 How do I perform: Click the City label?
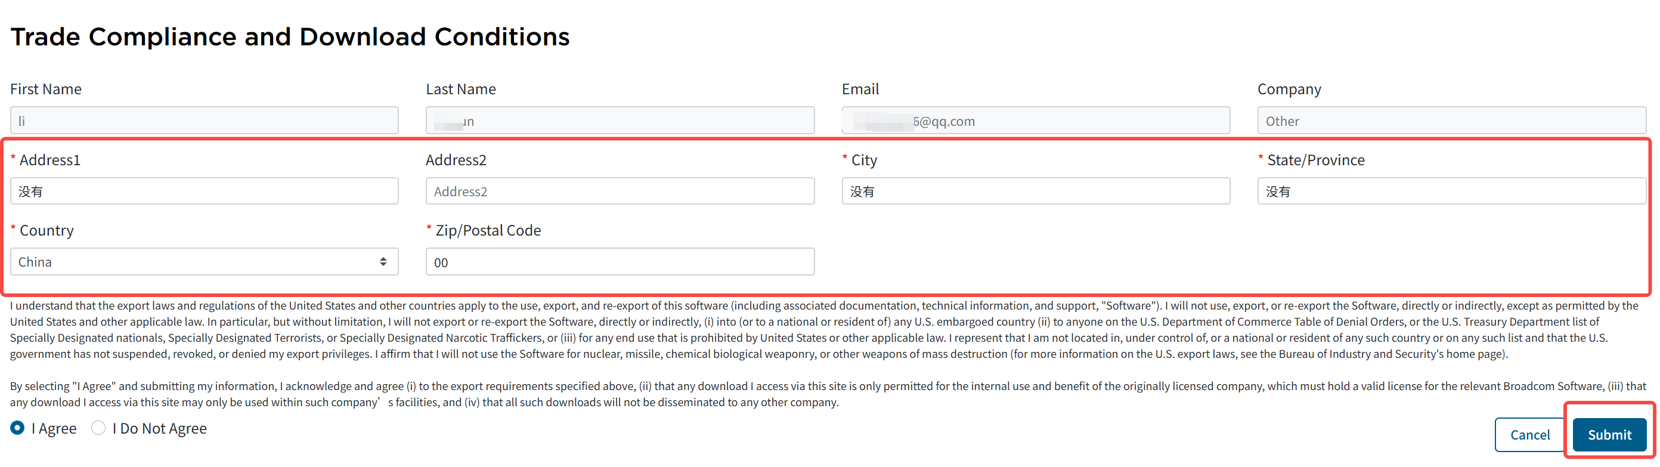pos(863,160)
